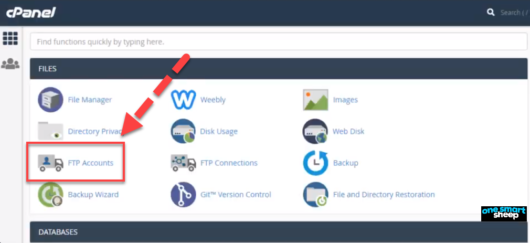Collapse the FILES section header

pyautogui.click(x=279, y=69)
